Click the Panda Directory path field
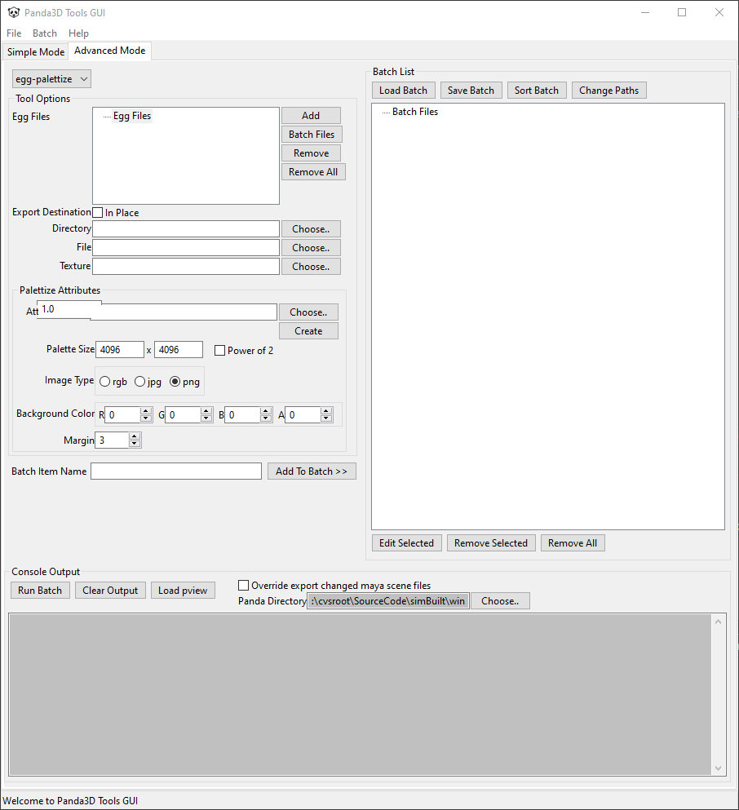Viewport: 739px width, 810px height. (388, 601)
